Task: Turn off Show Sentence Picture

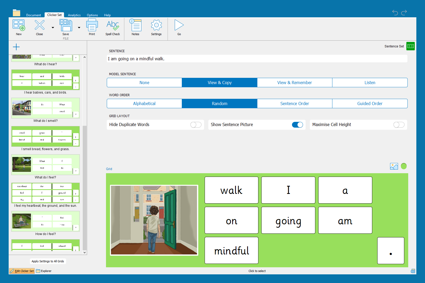Action: tap(297, 125)
